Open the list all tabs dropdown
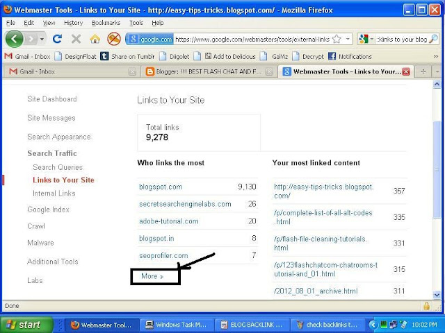This screenshot has height=333, width=445. coord(437,71)
